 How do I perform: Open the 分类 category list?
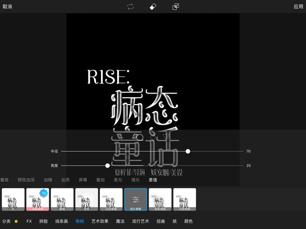[6, 221]
